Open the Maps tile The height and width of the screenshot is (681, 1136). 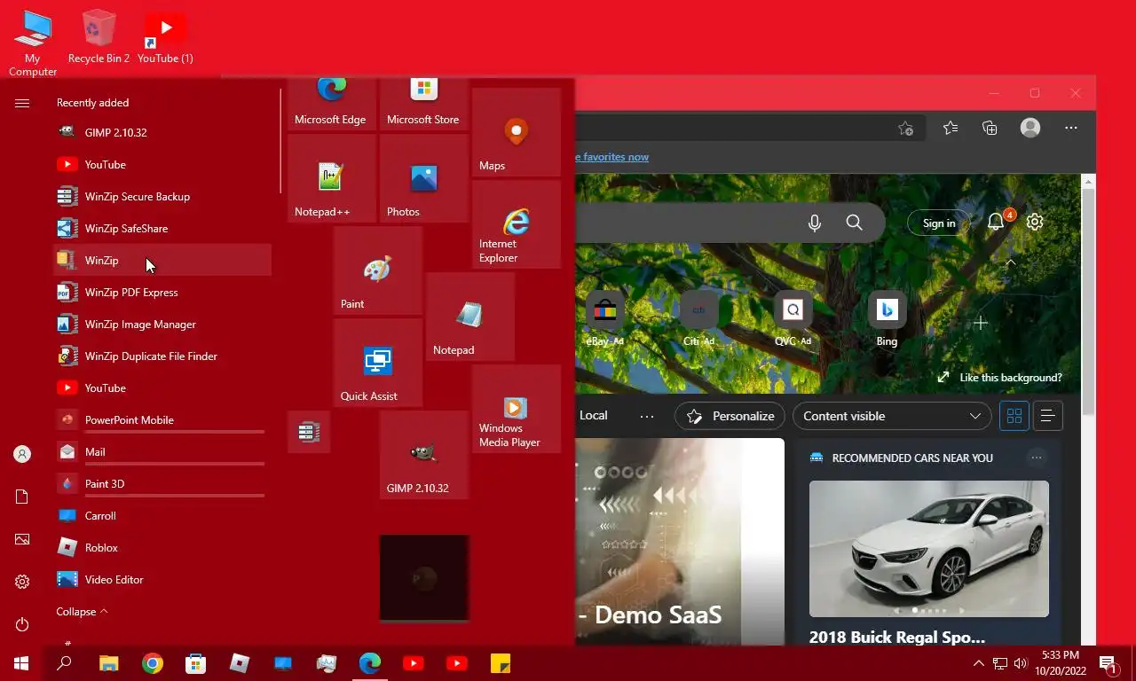pyautogui.click(x=517, y=132)
